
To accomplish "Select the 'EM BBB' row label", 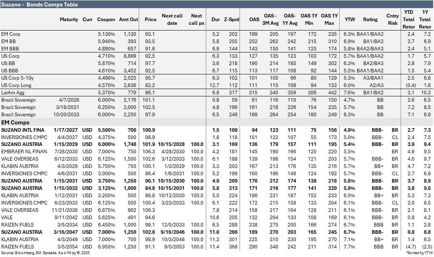I will pos(10,49).
